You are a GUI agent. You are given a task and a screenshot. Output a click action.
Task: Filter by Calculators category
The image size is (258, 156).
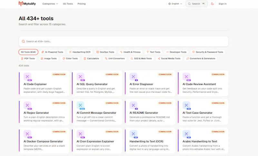coord(91,59)
